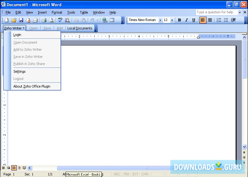The height and width of the screenshot is (177, 248).
Task: Expand Zoho toolbar options arrow
Action: (x=96, y=28)
